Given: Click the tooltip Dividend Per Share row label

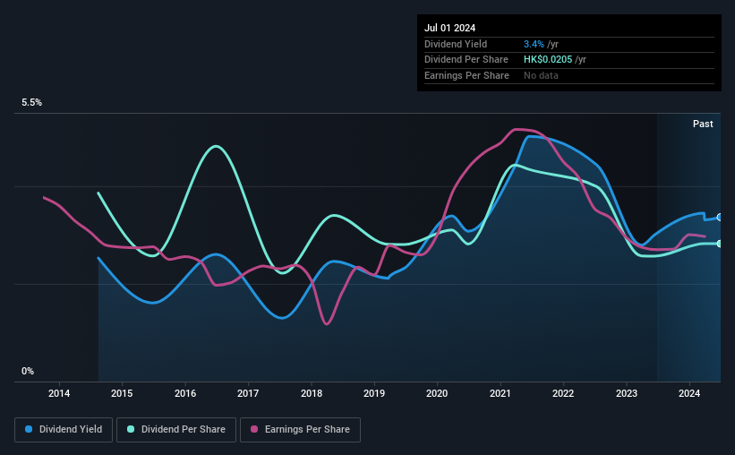Looking at the screenshot, I should point(466,60).
